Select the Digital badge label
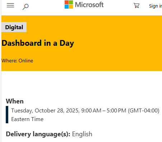Viewport: 162px width, 142px height. [14, 27]
